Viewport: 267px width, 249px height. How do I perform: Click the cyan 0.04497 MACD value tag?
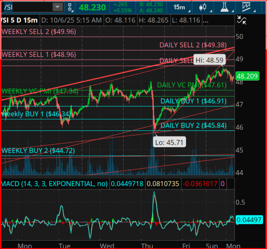coord(249,219)
